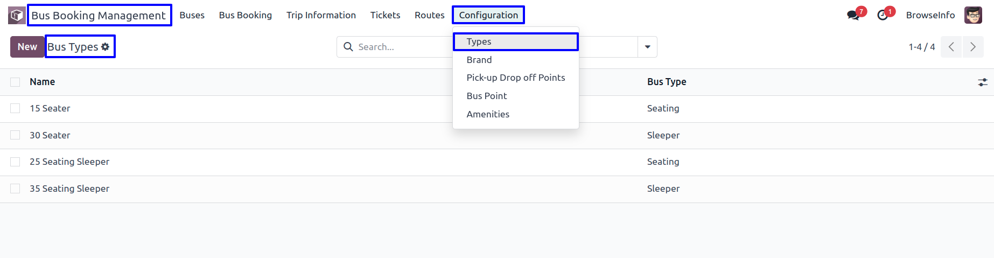Open the conversations chat bubble icon
The image size is (994, 258).
(853, 15)
